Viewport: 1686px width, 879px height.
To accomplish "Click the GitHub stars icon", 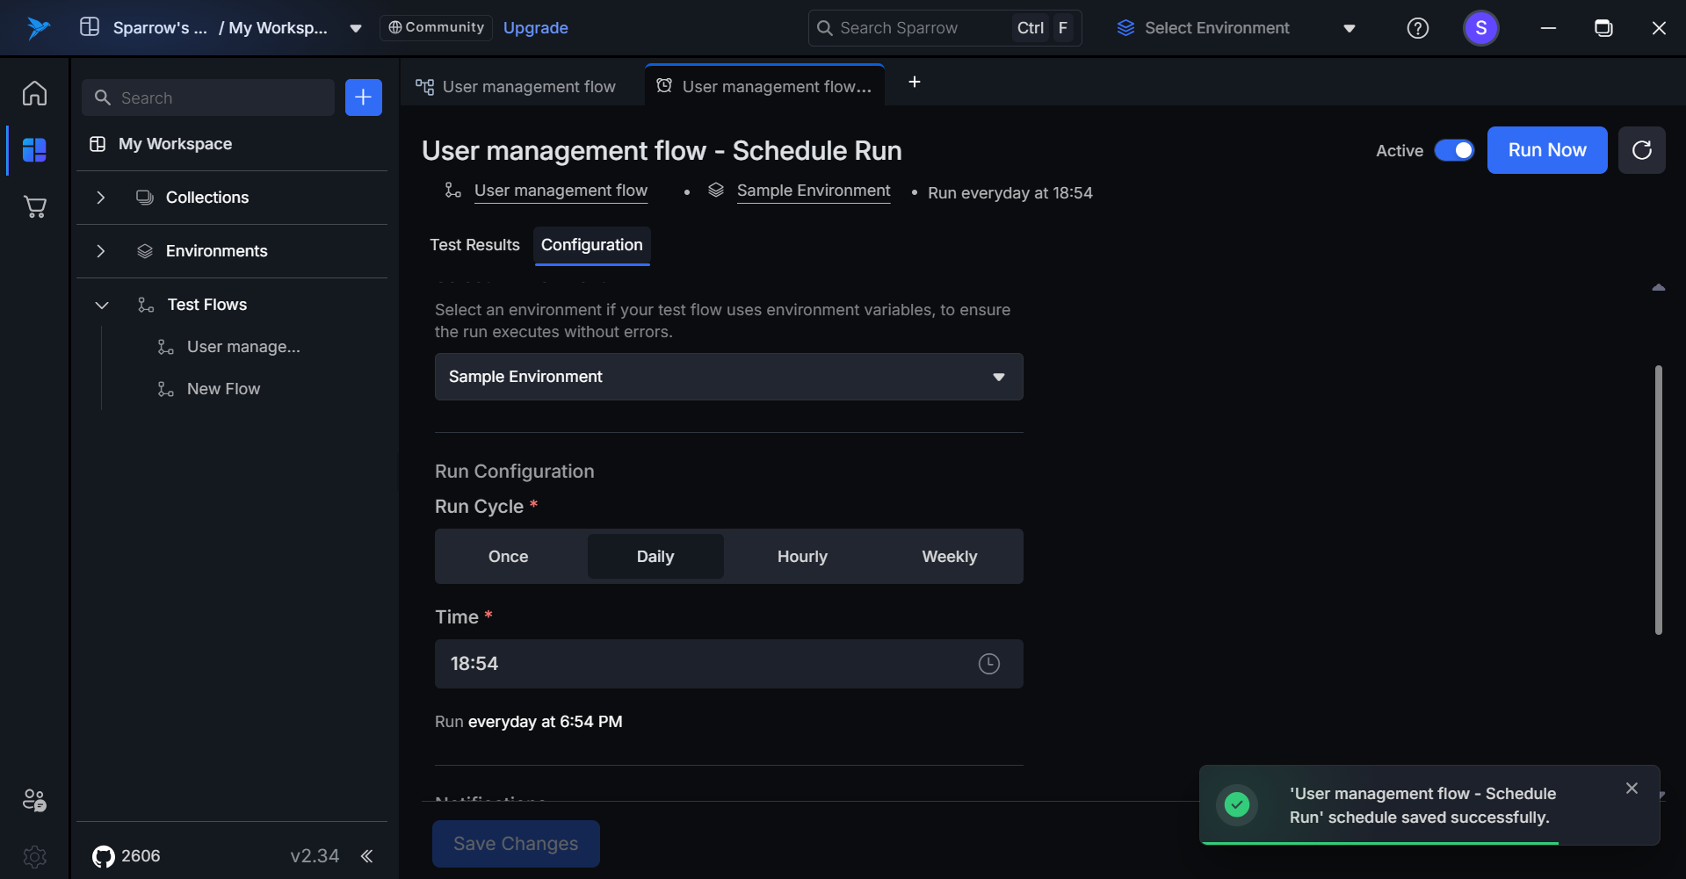I will click(104, 856).
